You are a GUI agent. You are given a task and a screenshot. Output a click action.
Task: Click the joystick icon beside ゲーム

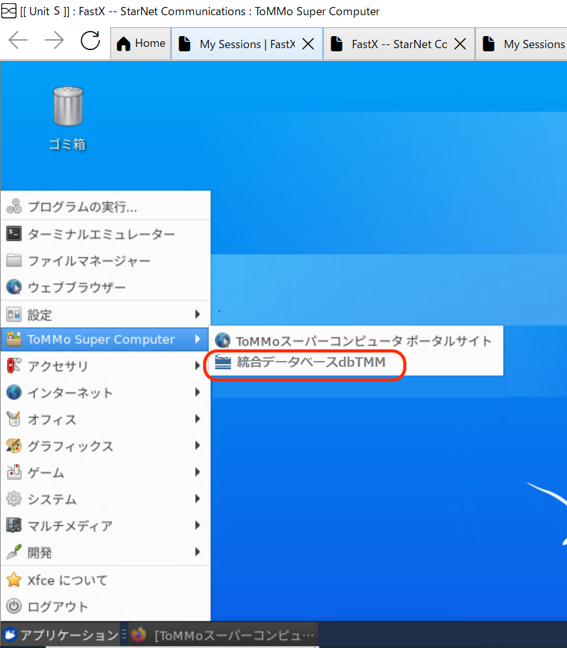14,472
